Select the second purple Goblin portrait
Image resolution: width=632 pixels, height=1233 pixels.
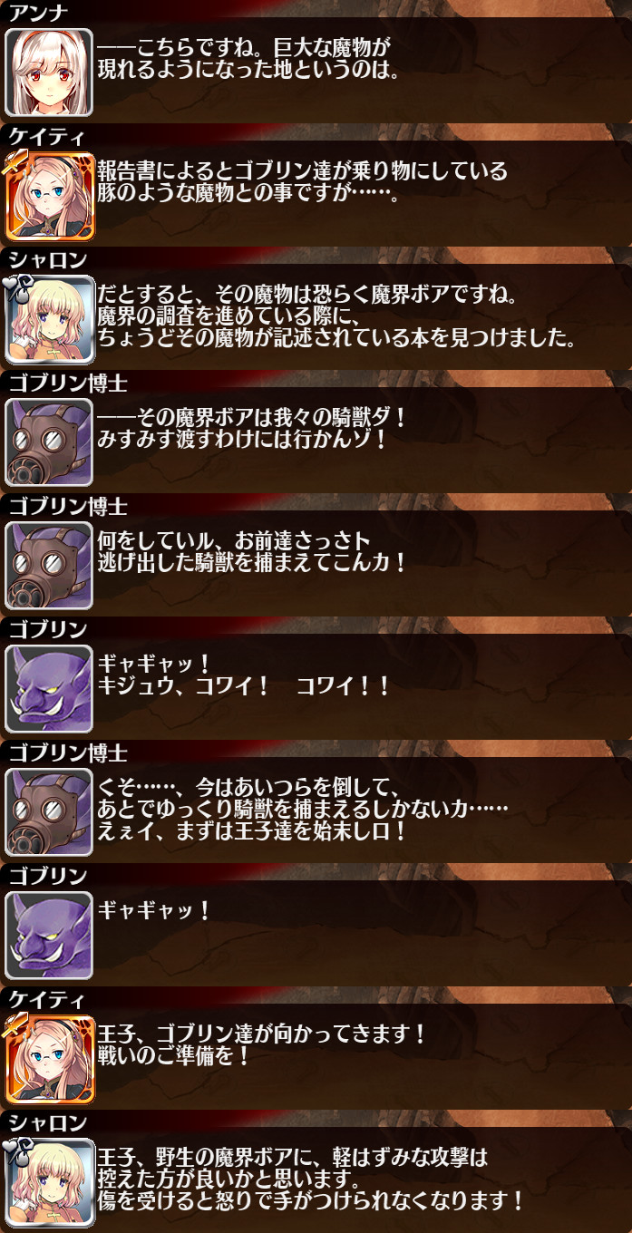[x=49, y=935]
